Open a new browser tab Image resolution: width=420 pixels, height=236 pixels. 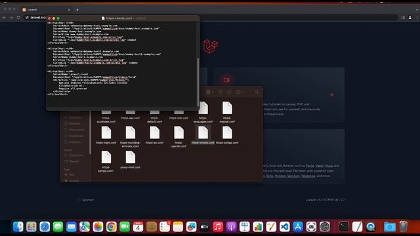pyautogui.click(x=77, y=10)
